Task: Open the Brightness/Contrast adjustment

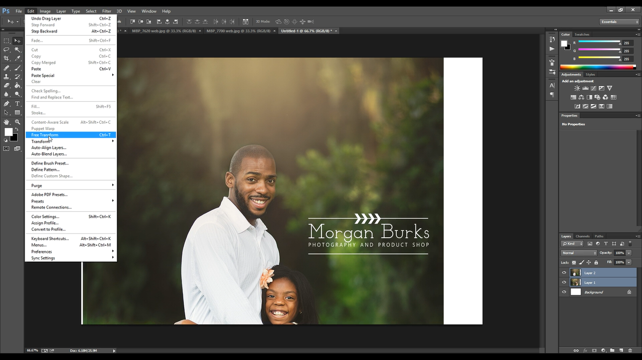Action: point(577,88)
